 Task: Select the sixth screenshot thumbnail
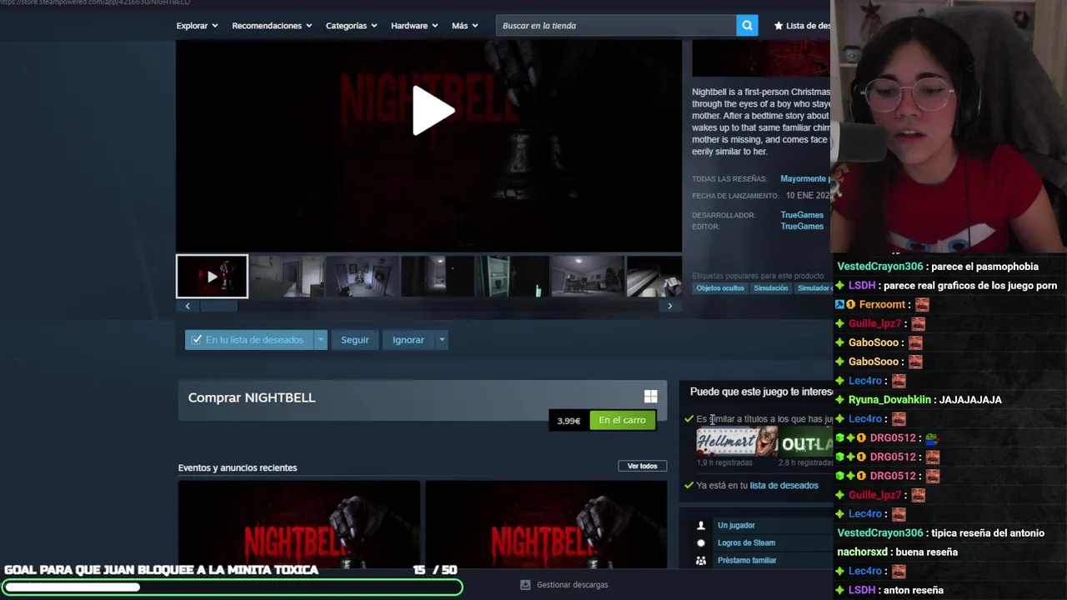[x=587, y=277]
